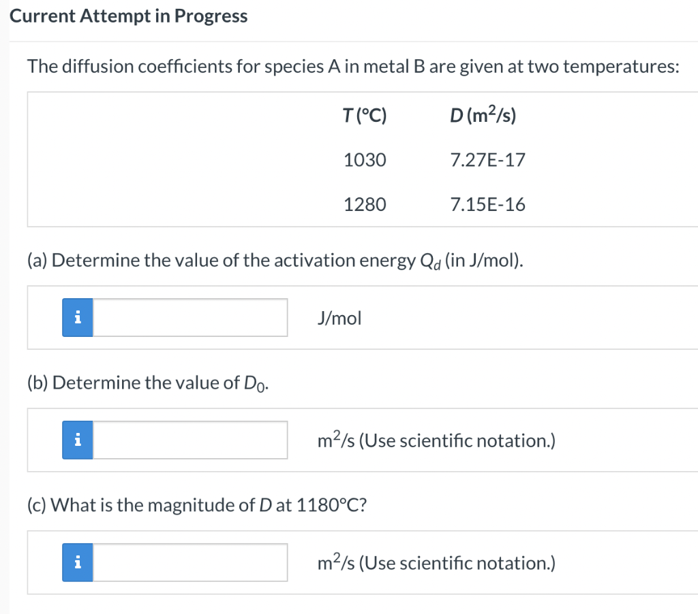Click the info icon beside the D0 answer

coord(78,440)
